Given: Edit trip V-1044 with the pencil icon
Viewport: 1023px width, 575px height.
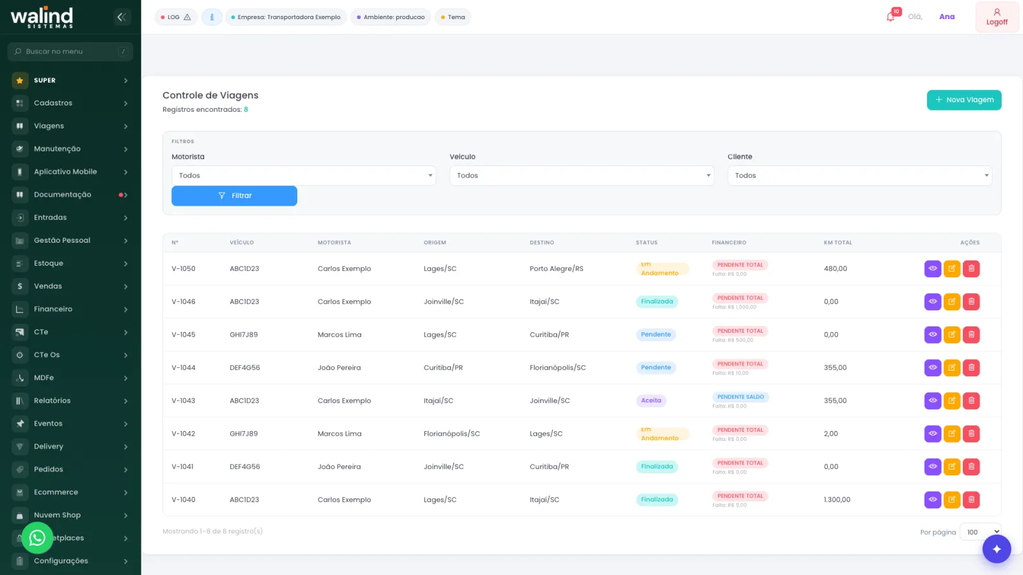Looking at the screenshot, I should (952, 367).
